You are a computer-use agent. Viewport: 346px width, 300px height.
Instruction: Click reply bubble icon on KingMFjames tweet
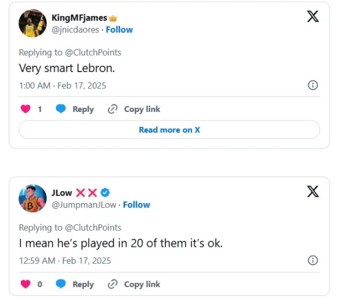click(61, 109)
